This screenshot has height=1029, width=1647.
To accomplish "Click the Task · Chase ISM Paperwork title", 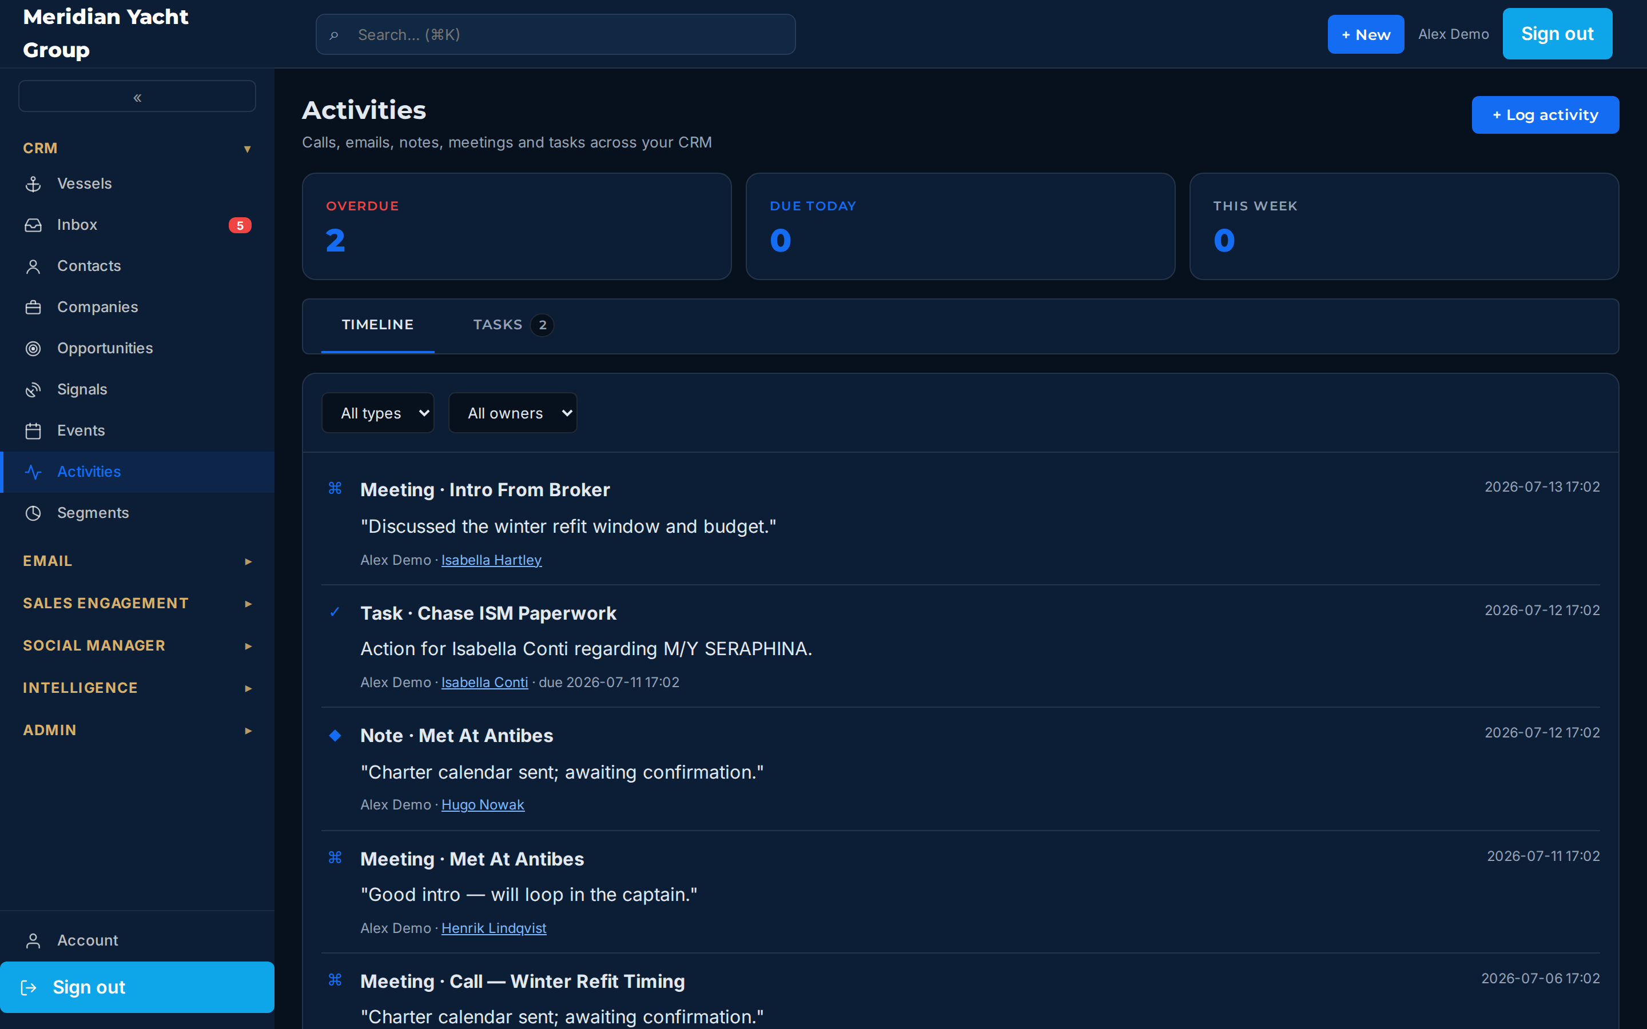I will pos(488,613).
